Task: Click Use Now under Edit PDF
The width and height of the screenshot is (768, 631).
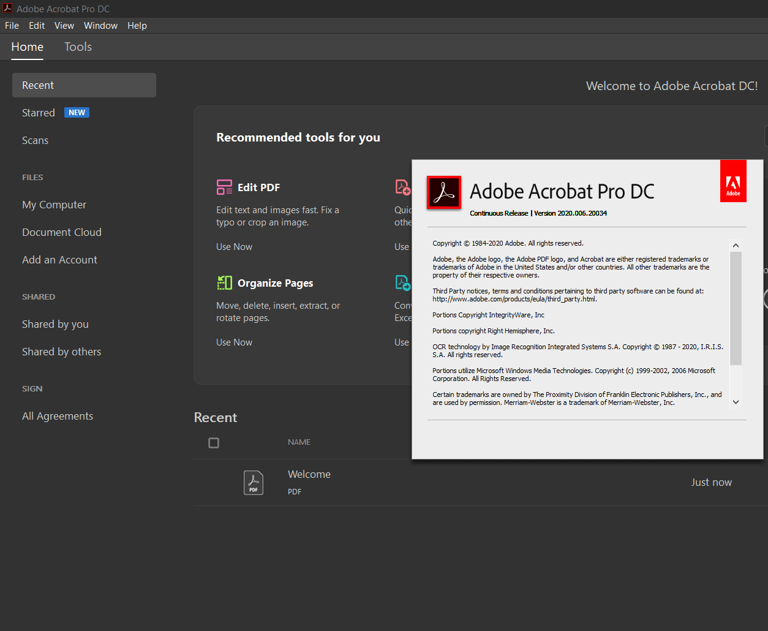Action: click(x=234, y=246)
